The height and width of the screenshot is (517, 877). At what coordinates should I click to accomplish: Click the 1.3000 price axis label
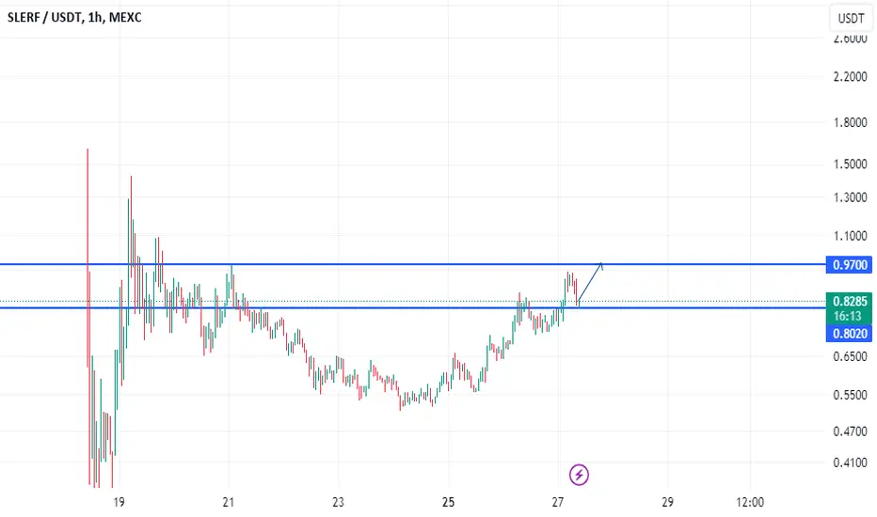[850, 197]
